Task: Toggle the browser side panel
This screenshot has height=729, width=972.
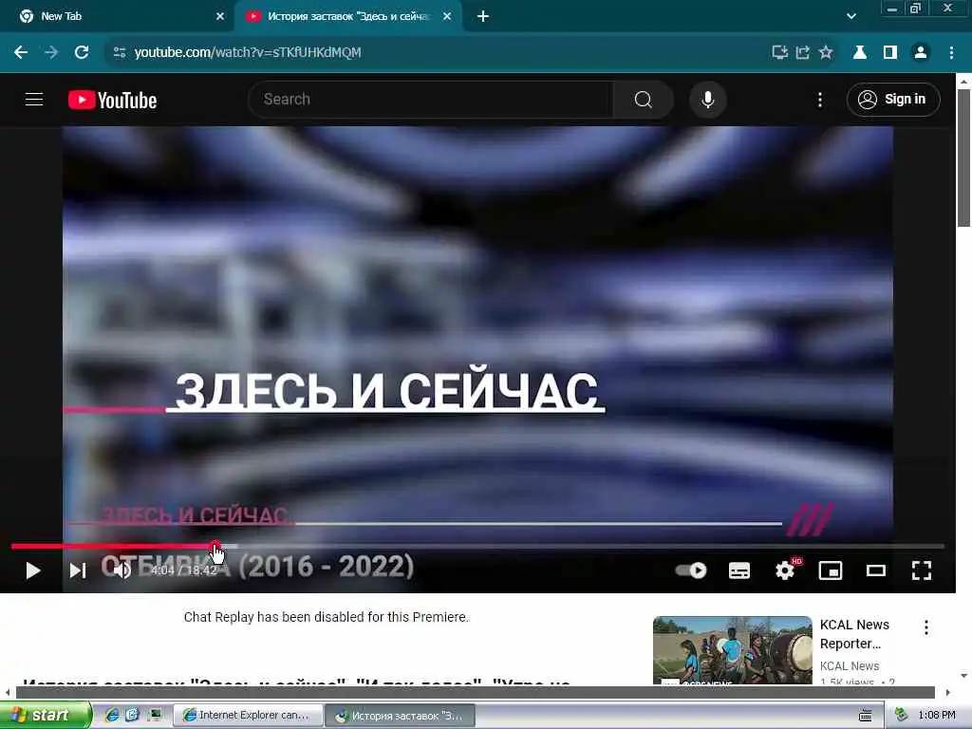Action: 890,53
